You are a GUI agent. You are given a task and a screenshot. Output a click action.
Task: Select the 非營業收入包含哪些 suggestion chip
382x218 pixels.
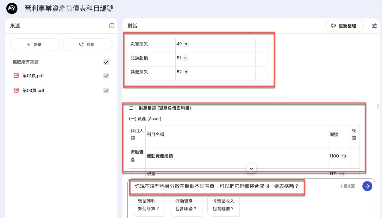coord(223,205)
